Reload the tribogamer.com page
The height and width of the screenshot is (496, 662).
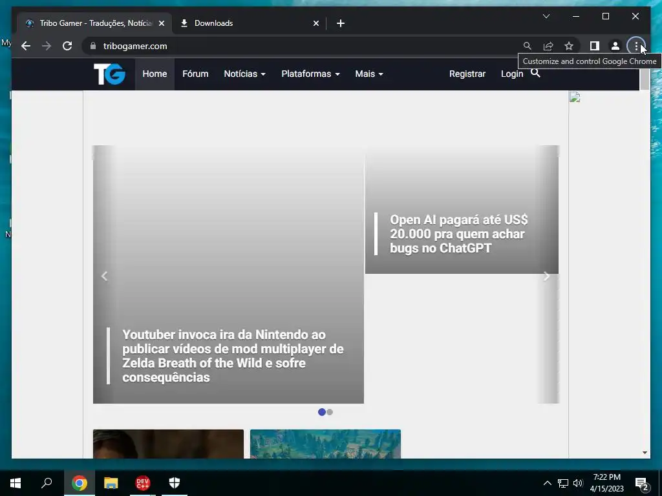click(x=67, y=46)
